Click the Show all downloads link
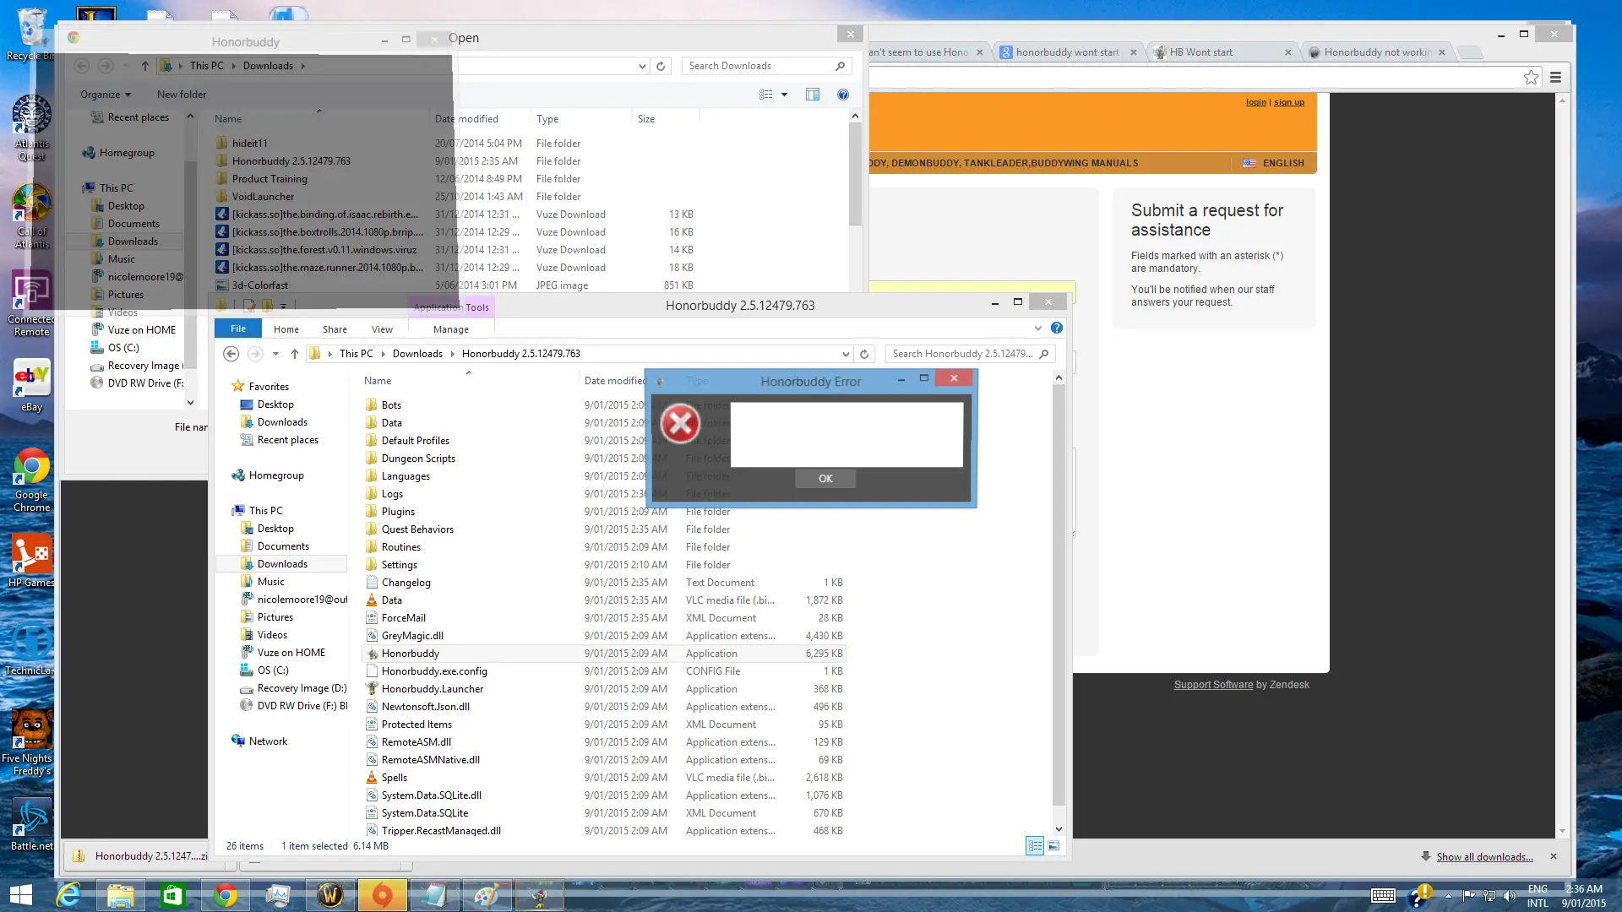 click(1484, 856)
